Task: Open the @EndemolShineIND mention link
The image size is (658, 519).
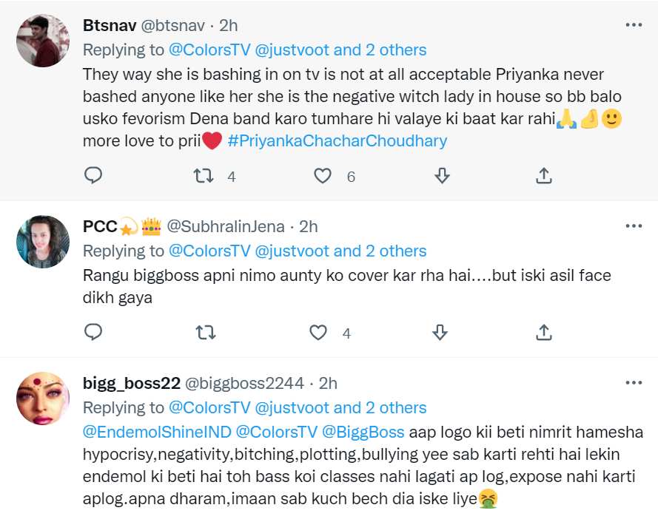Action: (157, 432)
